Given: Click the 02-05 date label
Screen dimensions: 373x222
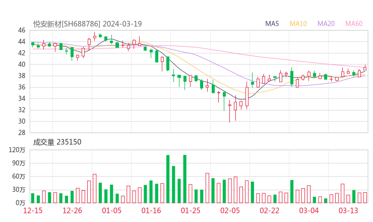Looking at the screenshot, I should (x=230, y=210).
